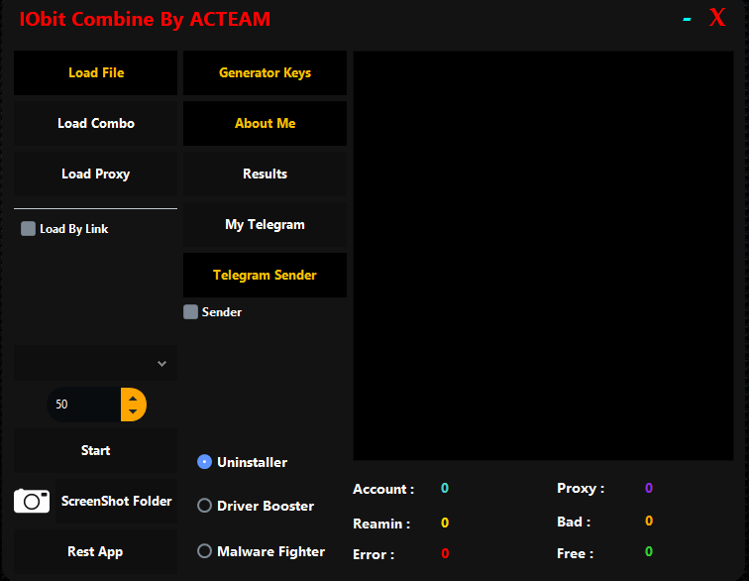Screen dimensions: 749x581
Task: Open the Generator Keys tool
Action: point(266,72)
